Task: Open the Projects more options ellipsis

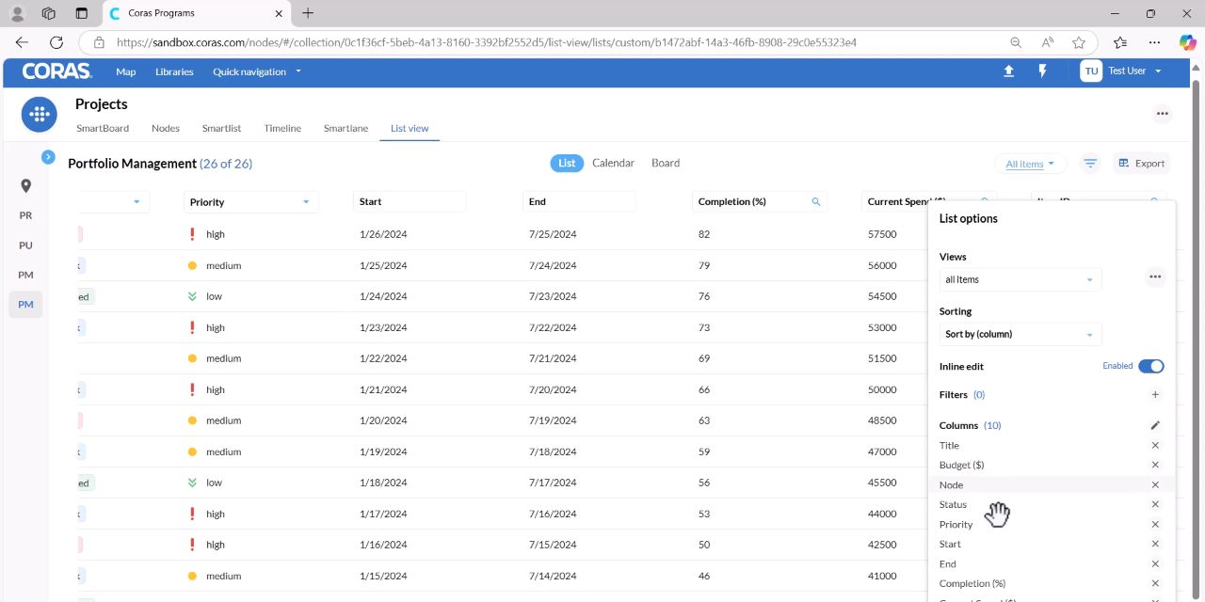Action: (1163, 114)
